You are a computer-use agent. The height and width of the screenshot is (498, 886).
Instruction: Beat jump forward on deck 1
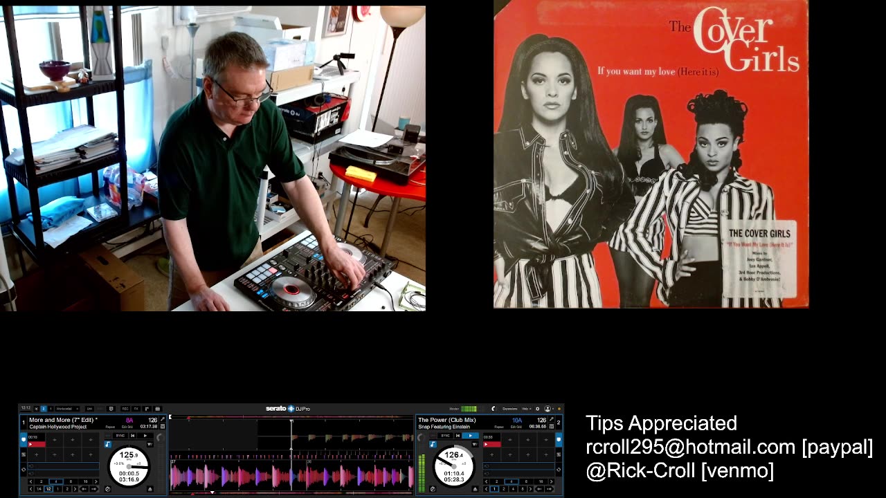point(94,489)
